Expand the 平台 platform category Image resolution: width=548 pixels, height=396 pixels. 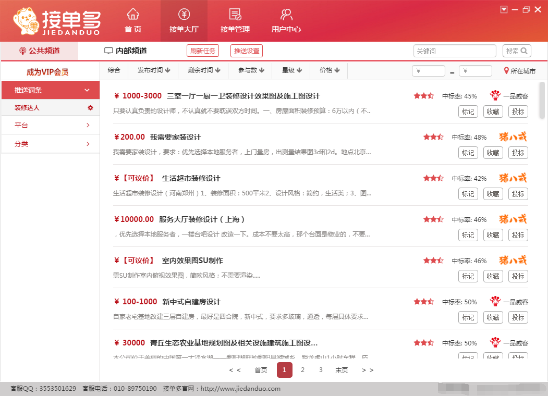coord(88,125)
